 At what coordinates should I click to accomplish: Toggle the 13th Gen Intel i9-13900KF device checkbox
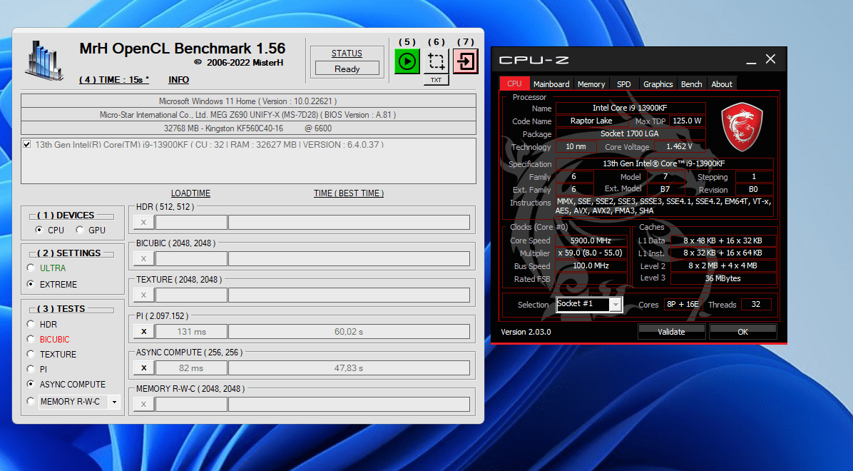26,145
